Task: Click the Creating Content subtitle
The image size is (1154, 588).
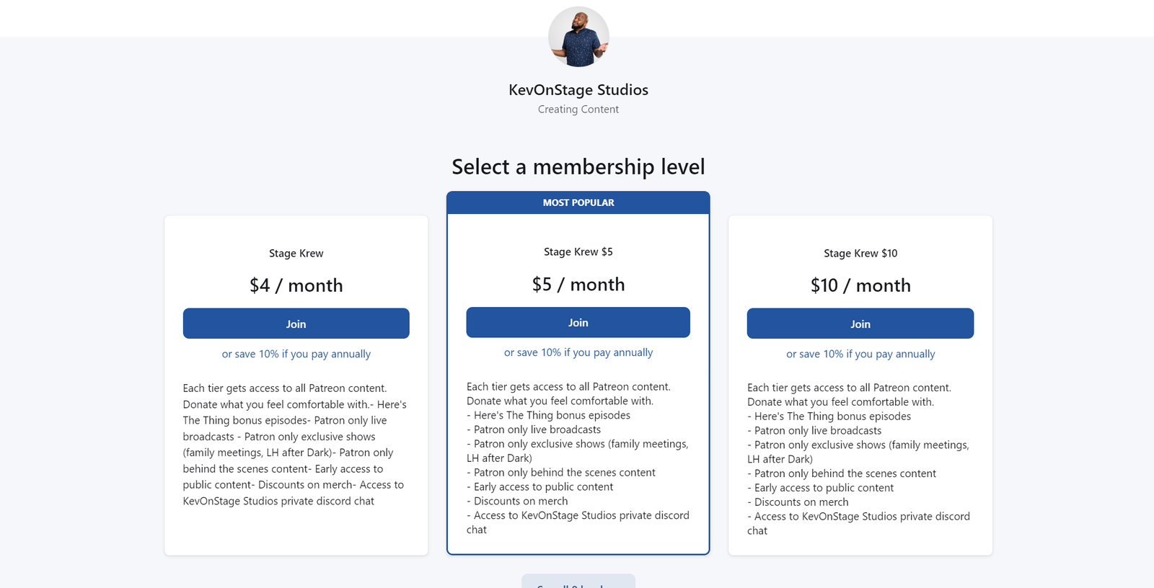Action: [x=578, y=110]
